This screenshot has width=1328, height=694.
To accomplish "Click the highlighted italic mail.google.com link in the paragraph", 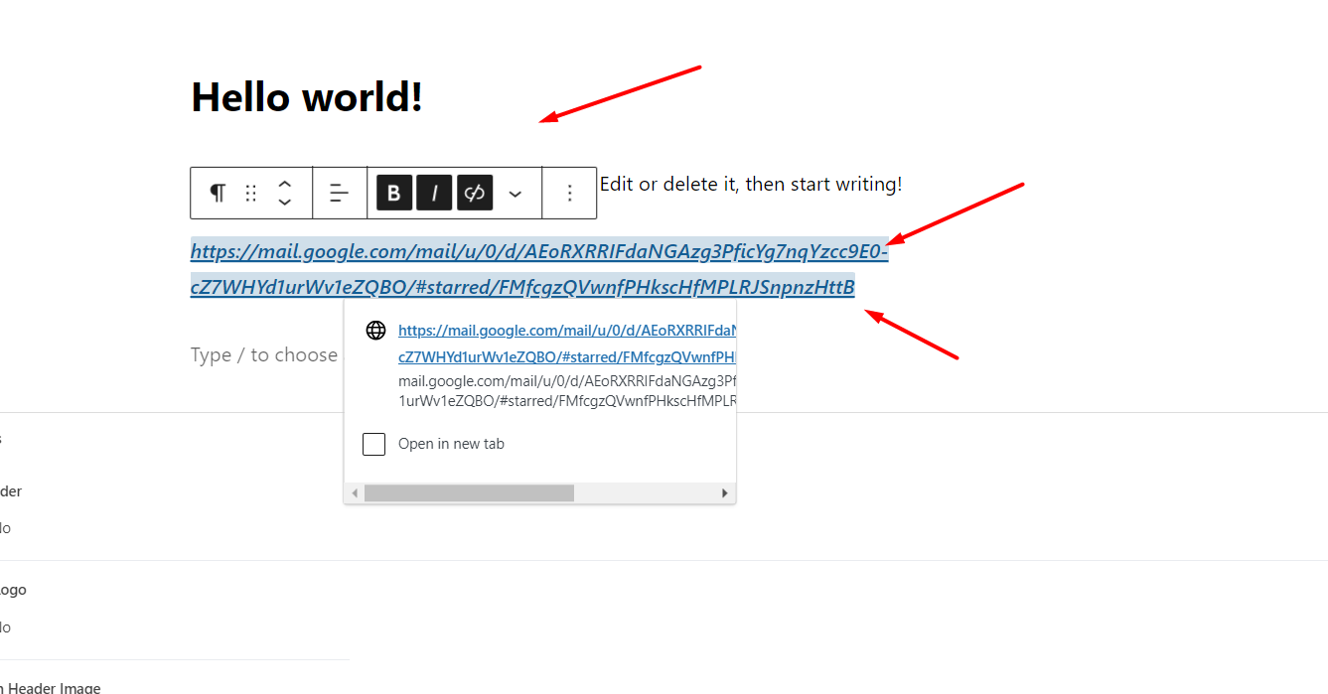I will [x=539, y=269].
